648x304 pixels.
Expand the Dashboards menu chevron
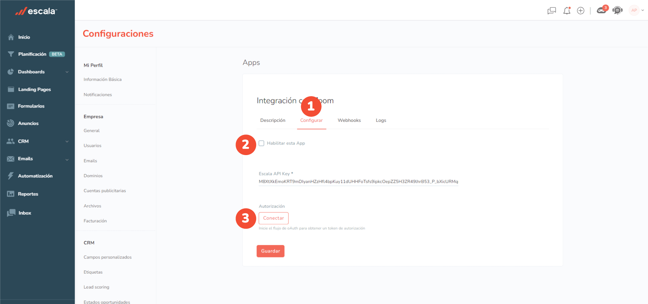(67, 72)
